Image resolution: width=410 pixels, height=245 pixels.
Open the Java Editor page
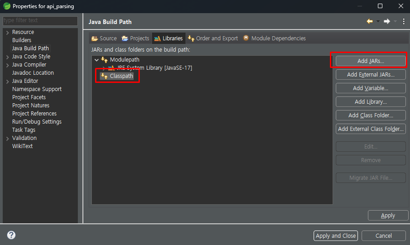(x=25, y=81)
